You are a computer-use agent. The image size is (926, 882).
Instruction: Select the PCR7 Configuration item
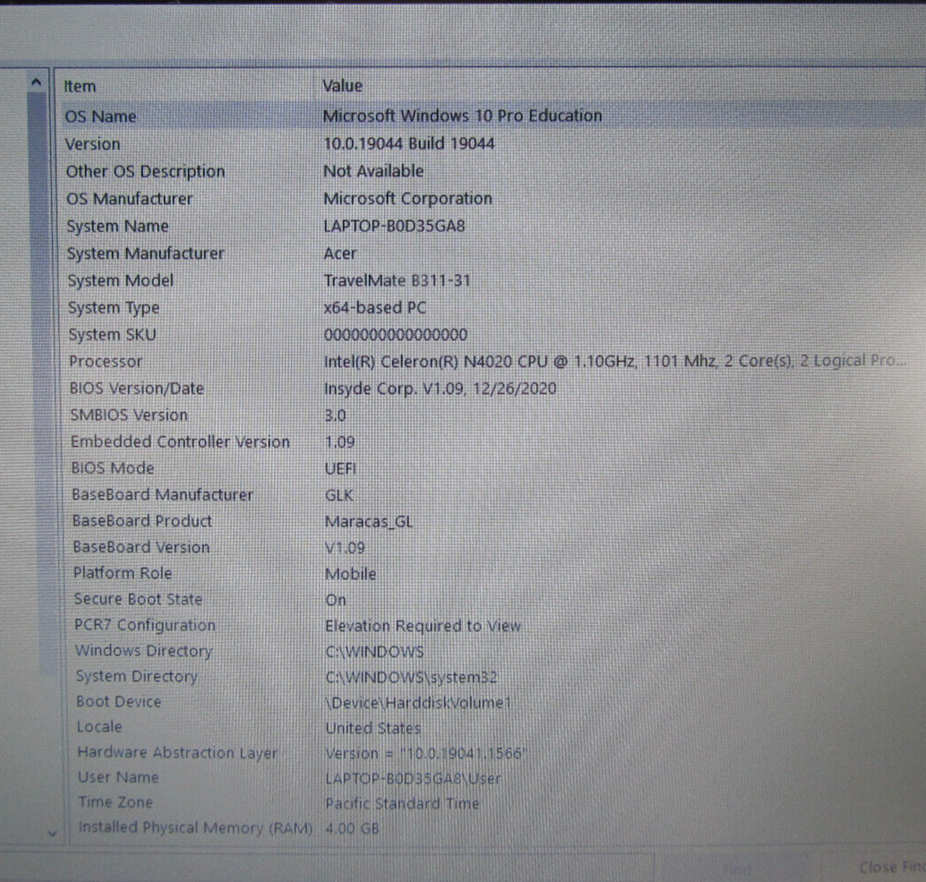click(145, 625)
